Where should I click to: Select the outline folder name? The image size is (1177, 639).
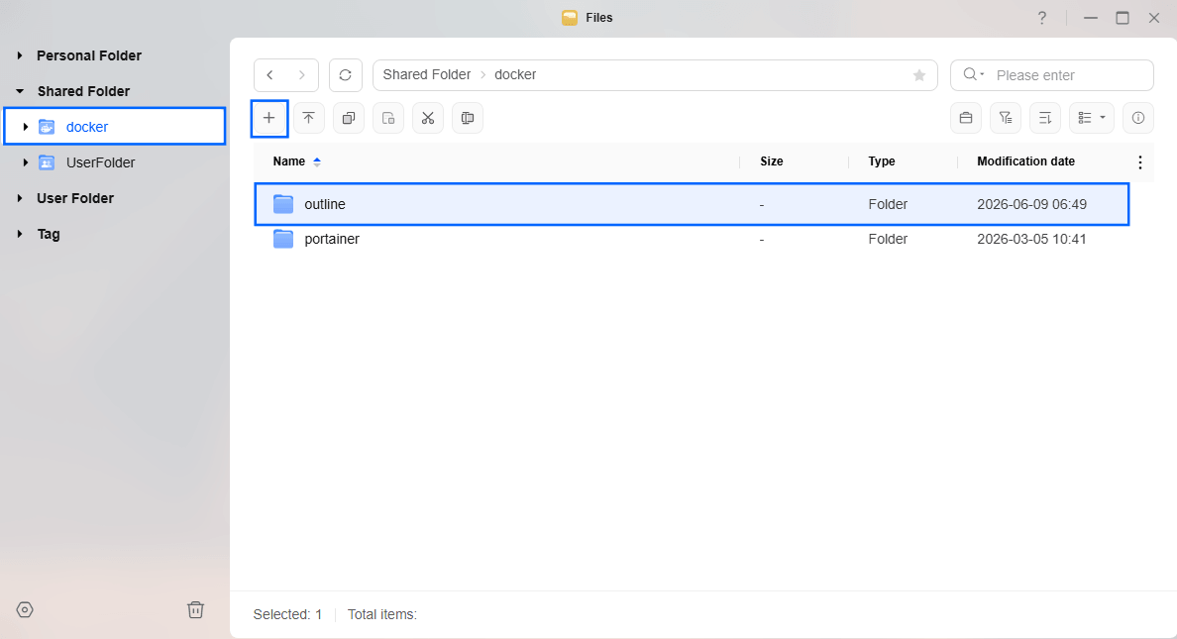tap(325, 204)
